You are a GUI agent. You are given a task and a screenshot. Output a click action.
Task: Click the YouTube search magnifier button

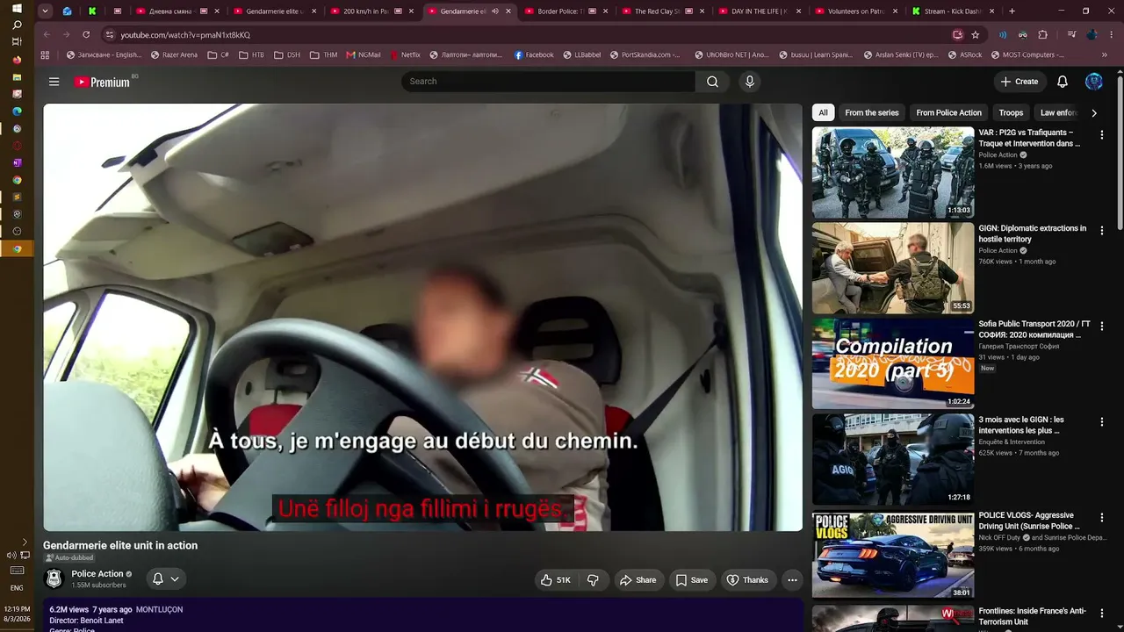tap(712, 82)
